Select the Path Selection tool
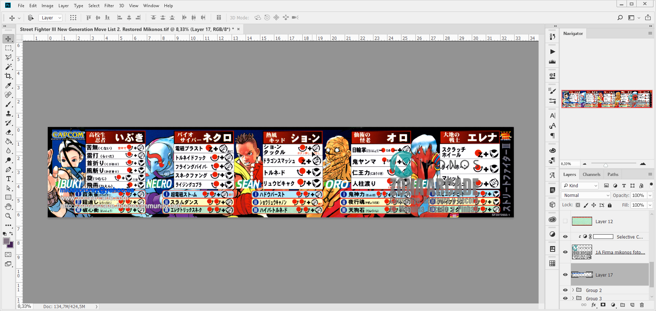The height and width of the screenshot is (311, 656). 8,188
